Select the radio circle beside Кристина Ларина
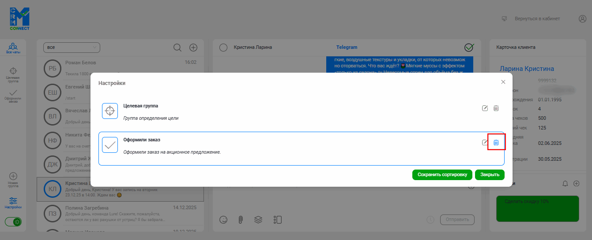592x240 pixels. point(223,47)
